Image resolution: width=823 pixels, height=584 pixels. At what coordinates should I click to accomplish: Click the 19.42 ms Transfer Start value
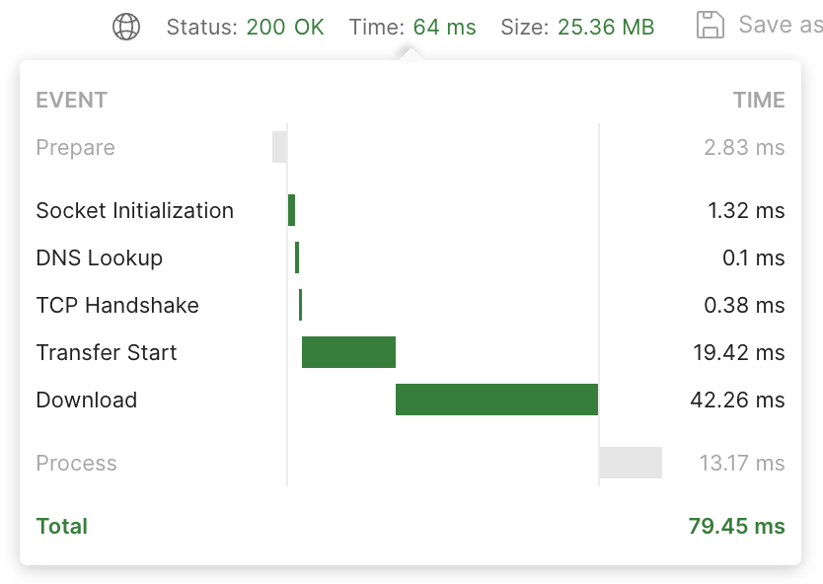click(x=739, y=352)
